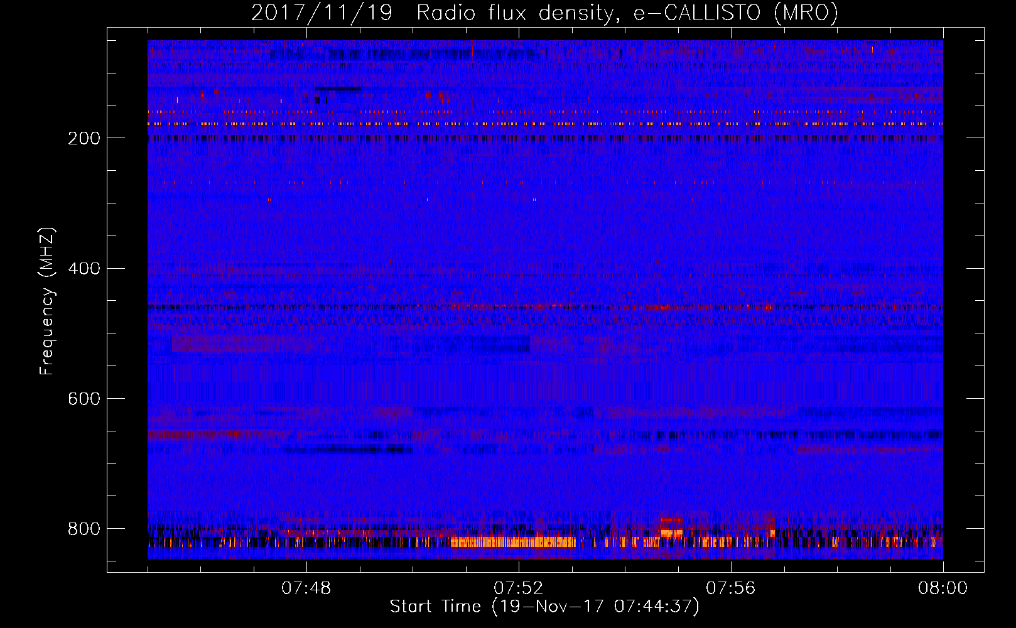Viewport: 1016px width, 628px height.
Task: Click the 200 frequency tick label
Action: (x=84, y=138)
